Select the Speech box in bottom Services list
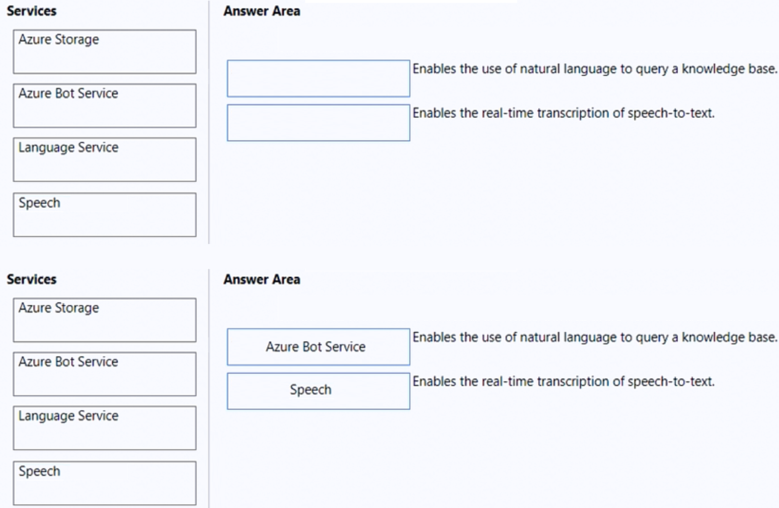 [104, 483]
